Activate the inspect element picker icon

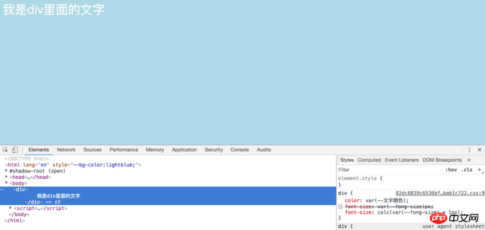point(5,149)
